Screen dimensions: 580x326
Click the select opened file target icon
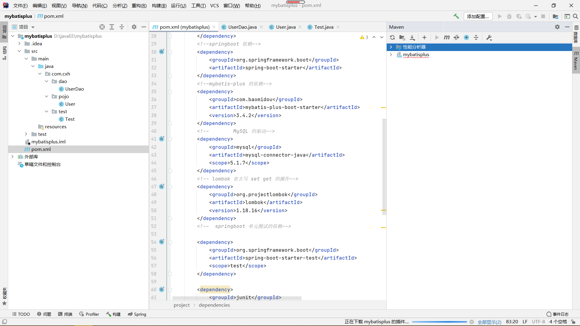coord(102,27)
